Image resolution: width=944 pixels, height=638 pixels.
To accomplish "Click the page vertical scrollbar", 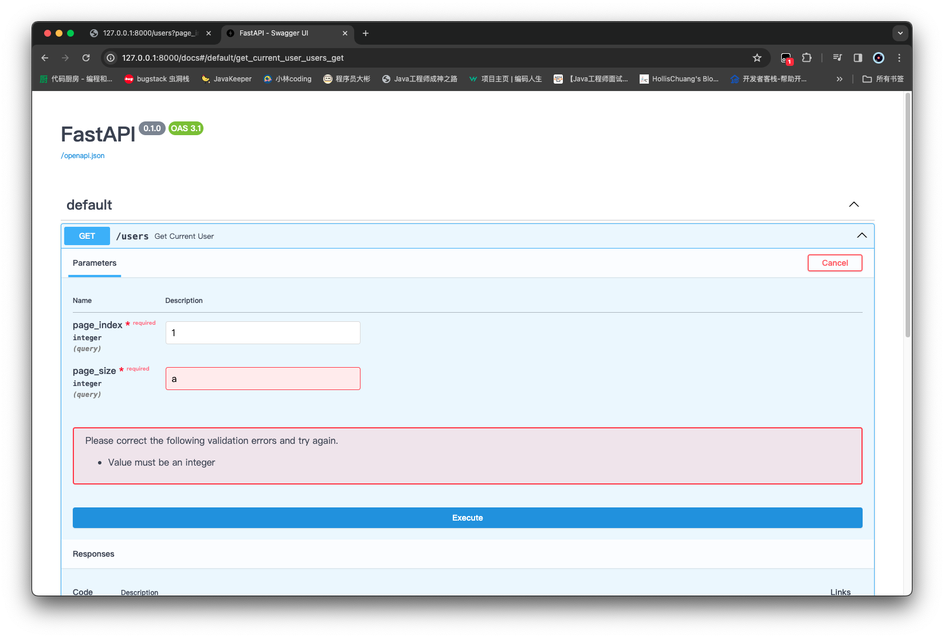I will [907, 215].
